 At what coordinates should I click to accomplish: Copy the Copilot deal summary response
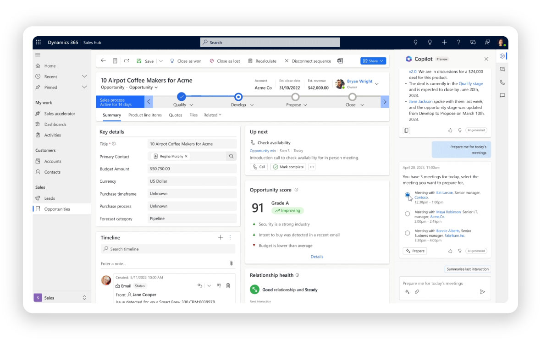coord(407,131)
